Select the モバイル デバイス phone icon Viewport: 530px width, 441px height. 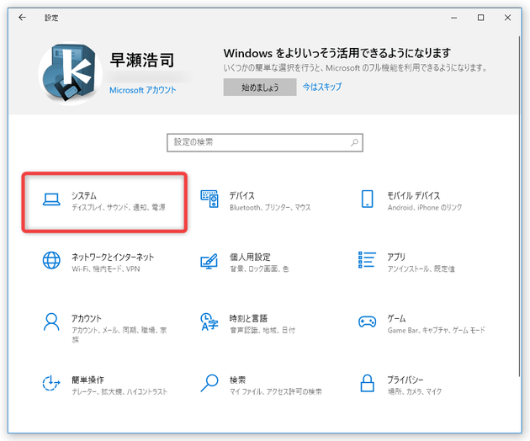(x=367, y=199)
